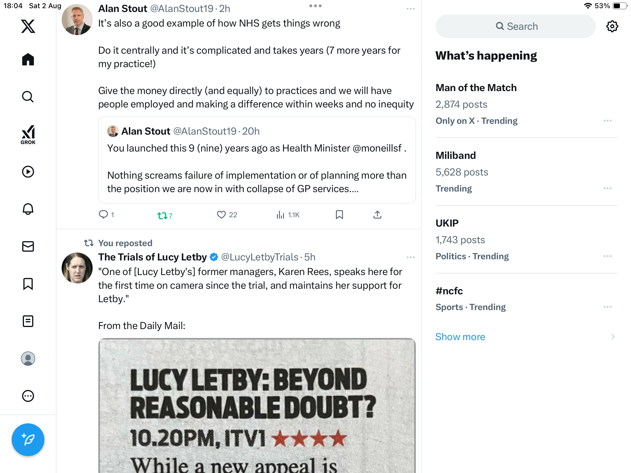Open the Notifications bell
Viewport: 631px width, 473px height.
28,209
